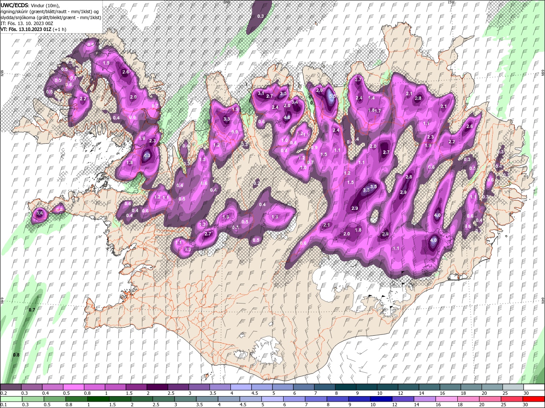Pick the grey-purple 0.2–0.3 snow legend swatch
The height and width of the screenshot is (408, 545).
[11, 387]
